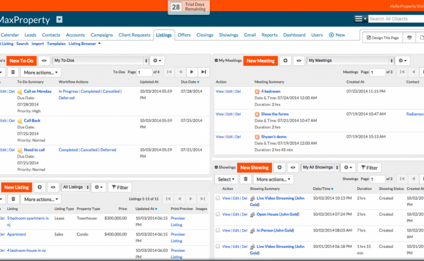This screenshot has width=424, height=261.
Task: Toggle the eye icon in My Meetings panel
Action: pos(299,61)
